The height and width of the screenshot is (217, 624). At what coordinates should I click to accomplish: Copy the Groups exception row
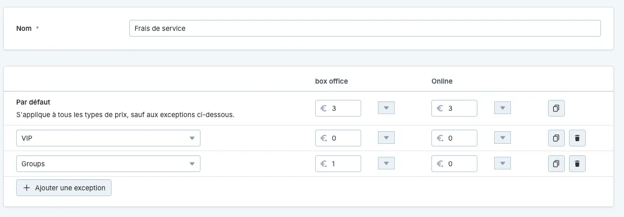pyautogui.click(x=556, y=164)
